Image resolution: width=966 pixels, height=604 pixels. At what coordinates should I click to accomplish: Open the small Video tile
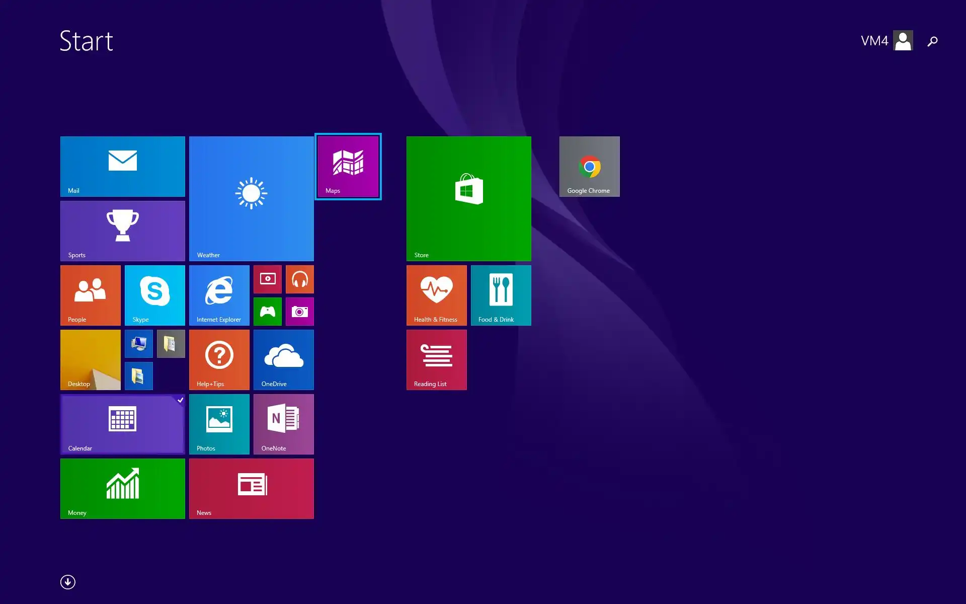pos(267,279)
